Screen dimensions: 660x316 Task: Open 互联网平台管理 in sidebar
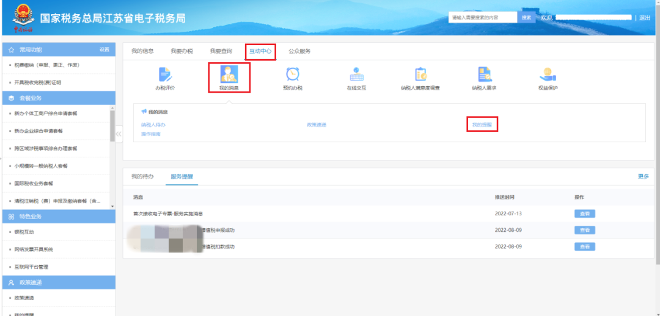[31, 267]
